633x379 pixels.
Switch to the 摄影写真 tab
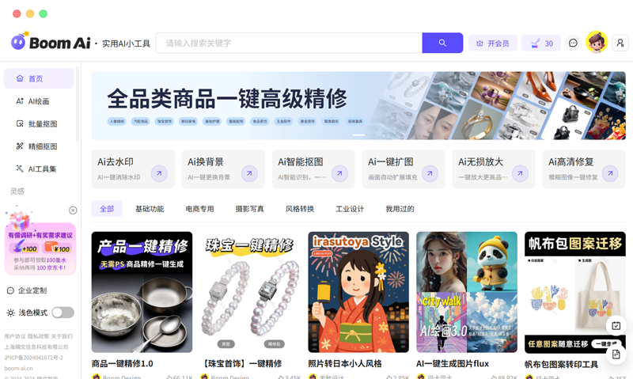coord(250,209)
